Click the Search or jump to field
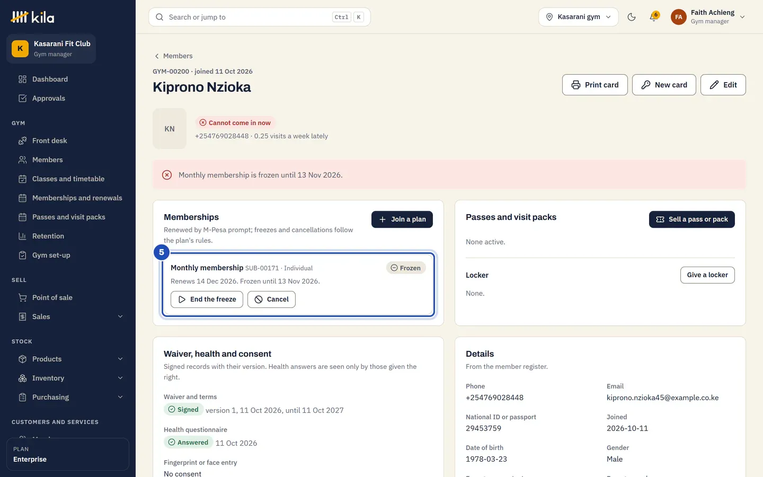Screen dimensions: 763x477 (x=260, y=17)
